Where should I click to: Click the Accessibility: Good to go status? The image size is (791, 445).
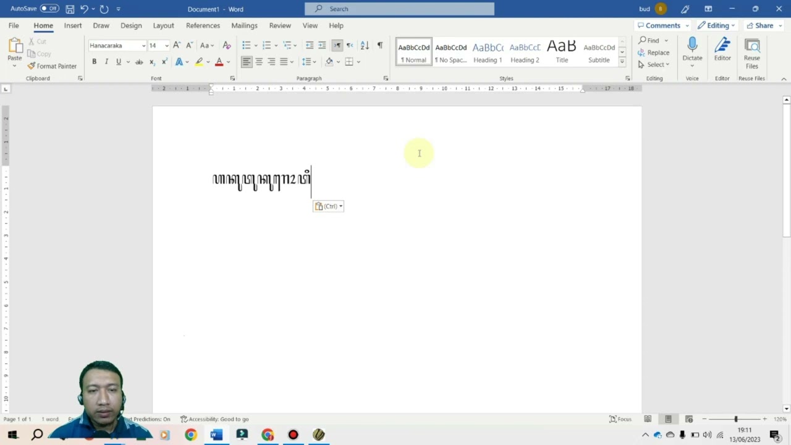point(214,419)
